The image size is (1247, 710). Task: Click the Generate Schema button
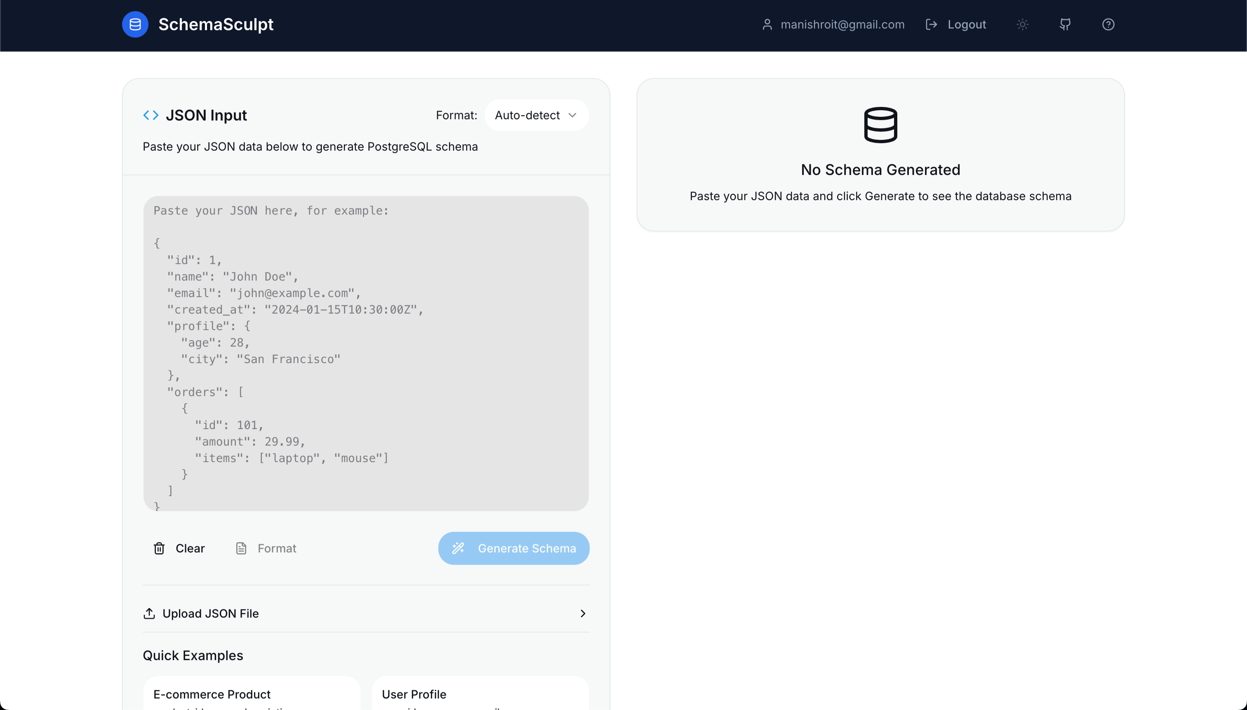514,548
